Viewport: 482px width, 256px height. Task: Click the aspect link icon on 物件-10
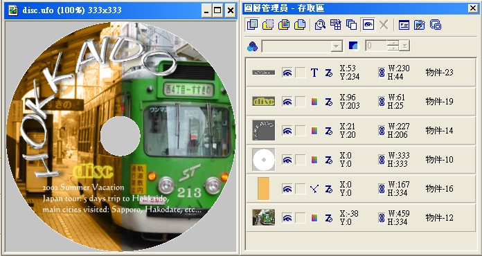382,159
